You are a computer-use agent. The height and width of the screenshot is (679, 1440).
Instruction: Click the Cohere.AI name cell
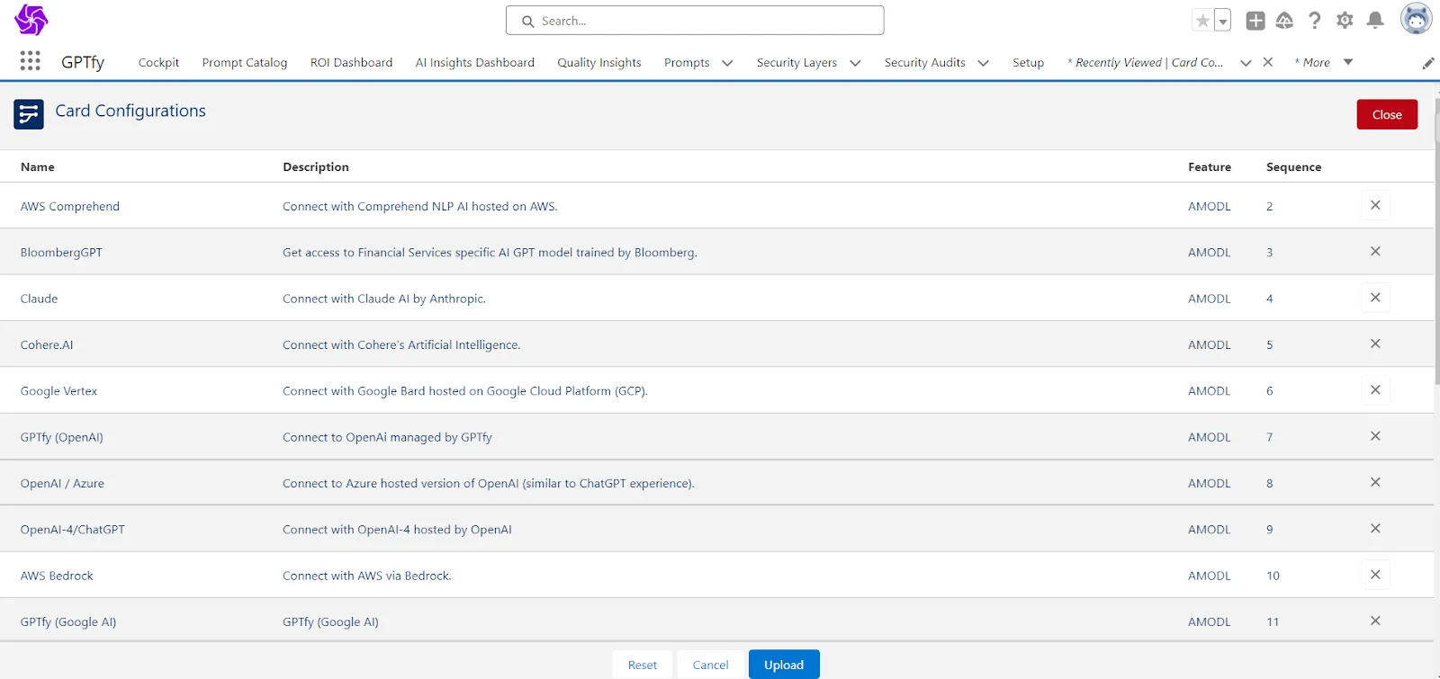click(47, 344)
